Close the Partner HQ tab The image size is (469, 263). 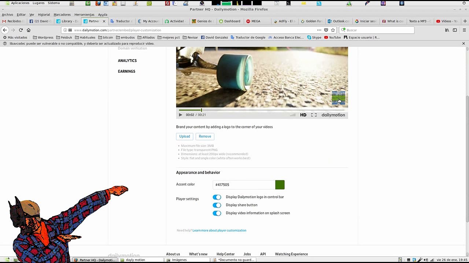pyautogui.click(x=104, y=21)
